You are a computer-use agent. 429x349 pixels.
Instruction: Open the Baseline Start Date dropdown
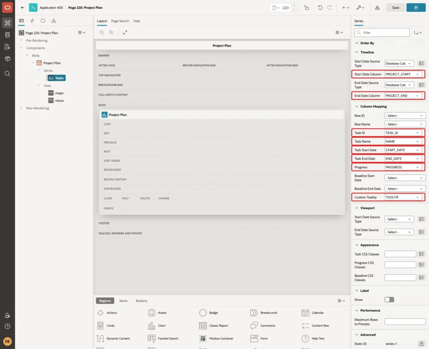[405, 178]
